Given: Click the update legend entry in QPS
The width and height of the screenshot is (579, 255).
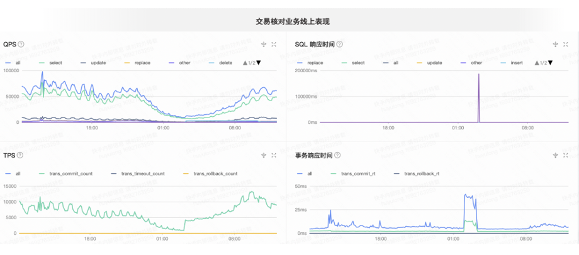Looking at the screenshot, I should [x=93, y=63].
